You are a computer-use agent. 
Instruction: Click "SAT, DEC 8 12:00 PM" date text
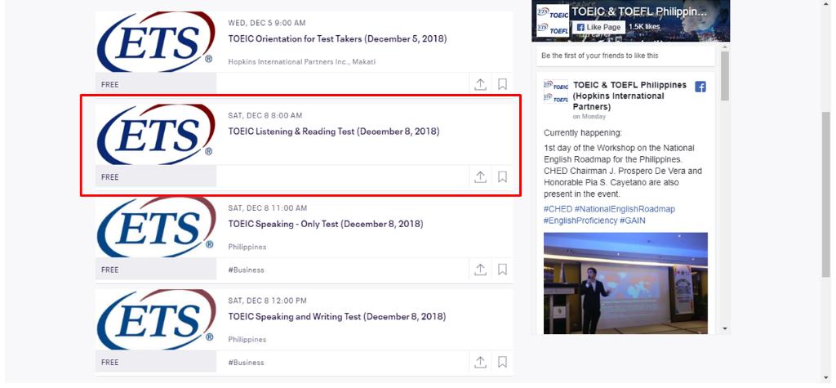tap(267, 301)
